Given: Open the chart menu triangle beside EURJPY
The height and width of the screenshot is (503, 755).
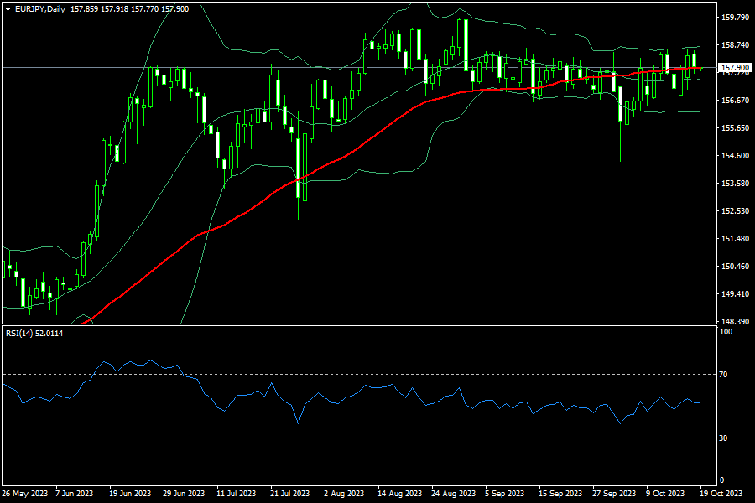Looking at the screenshot, I should pyautogui.click(x=8, y=9).
